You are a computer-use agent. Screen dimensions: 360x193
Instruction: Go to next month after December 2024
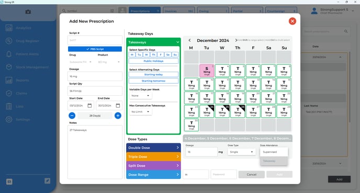coord(236,40)
